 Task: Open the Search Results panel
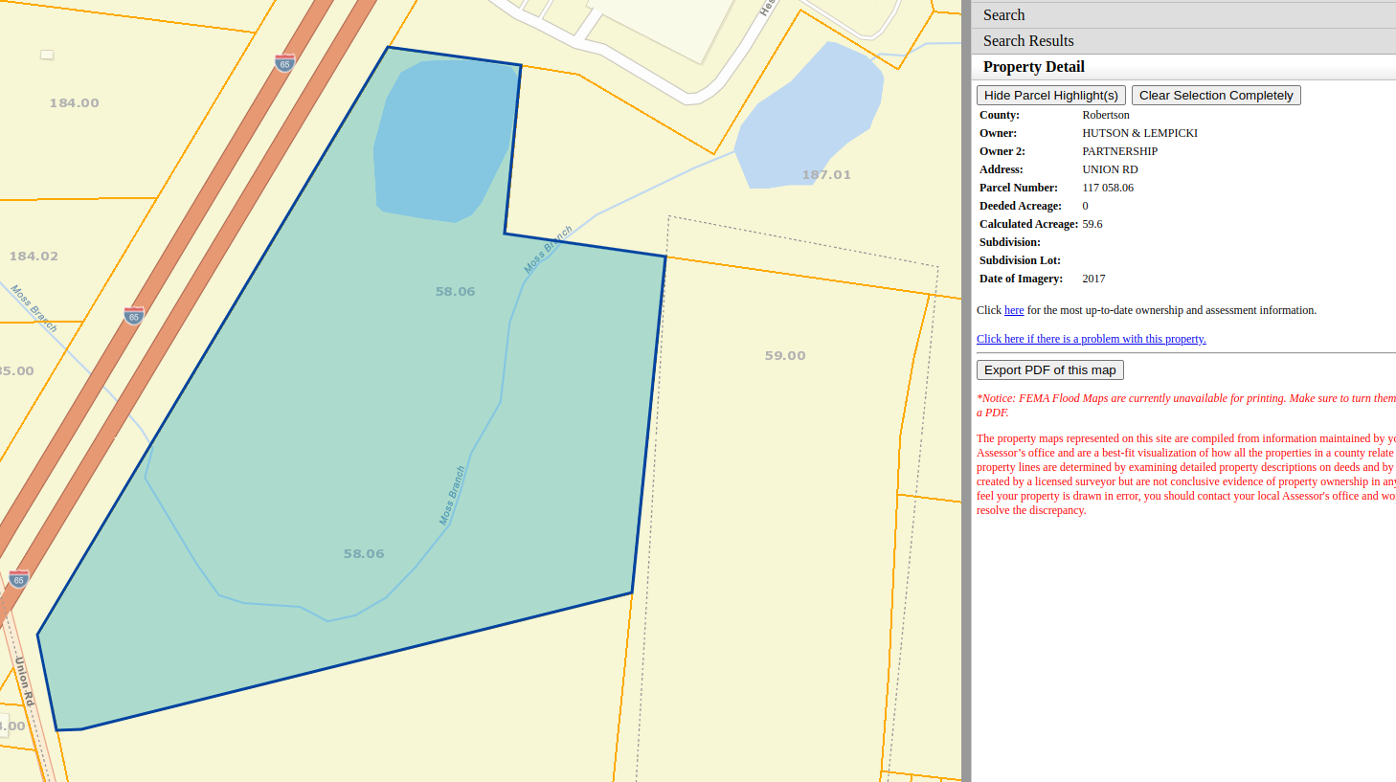(1183, 41)
